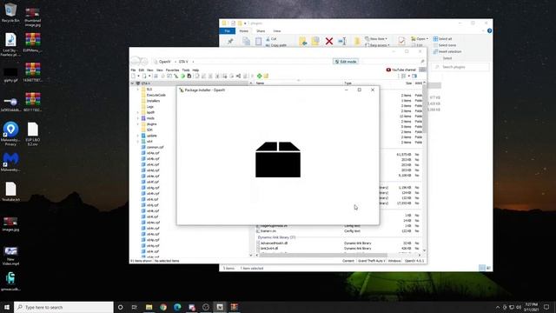Click Select all in Explorer ribbon
The height and width of the screenshot is (313, 556).
[x=442, y=39]
